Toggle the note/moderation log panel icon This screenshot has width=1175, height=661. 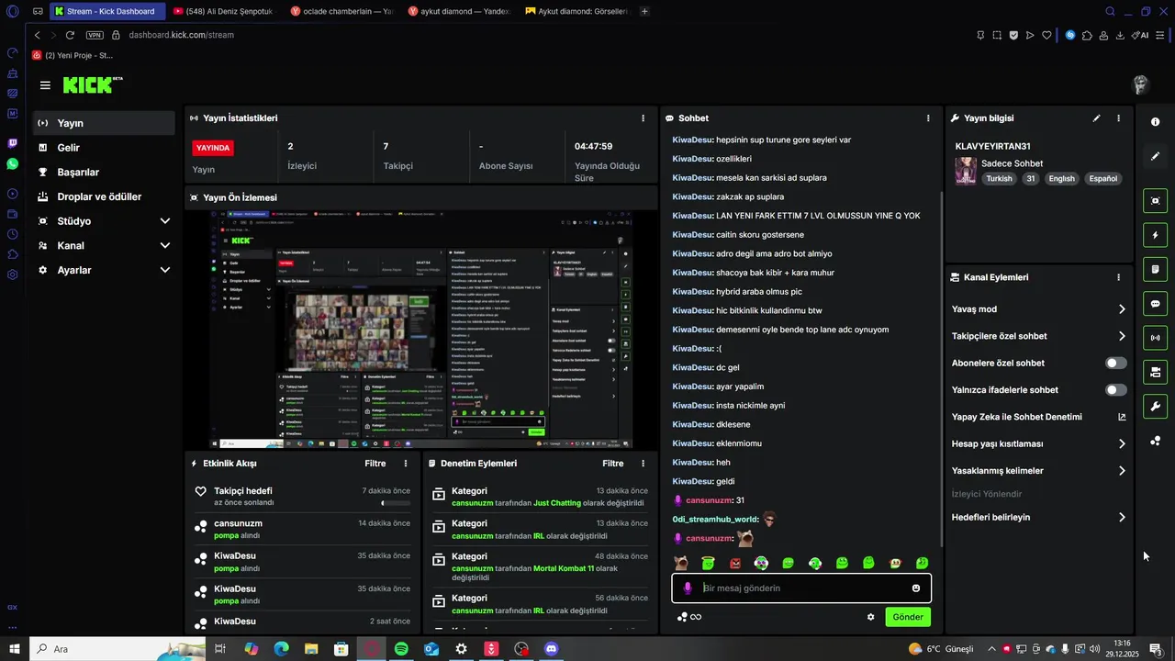click(x=1155, y=269)
